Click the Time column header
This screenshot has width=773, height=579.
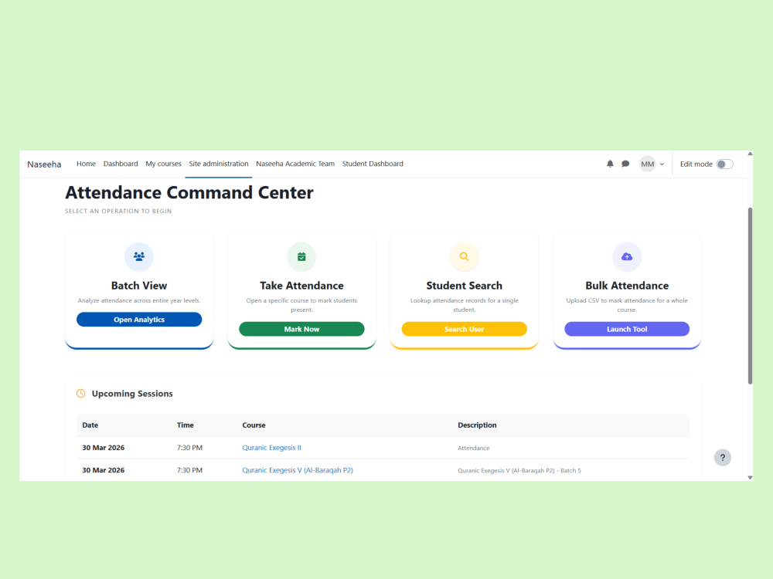click(x=186, y=425)
